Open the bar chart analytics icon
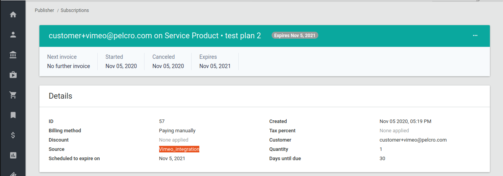Screen dimensions: 503x176 click(13, 155)
